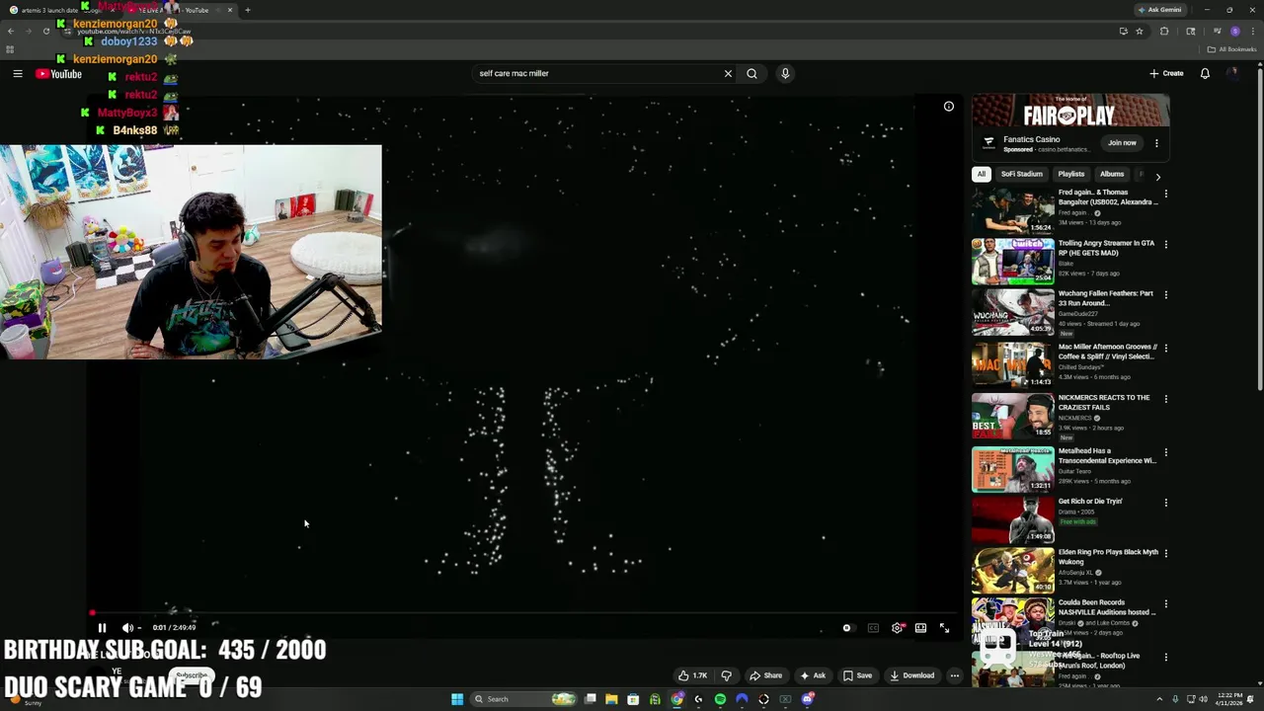Open Spotify from taskbar
Image resolution: width=1264 pixels, height=711 pixels.
coord(720,699)
